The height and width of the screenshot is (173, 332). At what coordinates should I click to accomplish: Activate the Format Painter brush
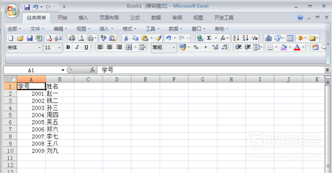point(158,38)
